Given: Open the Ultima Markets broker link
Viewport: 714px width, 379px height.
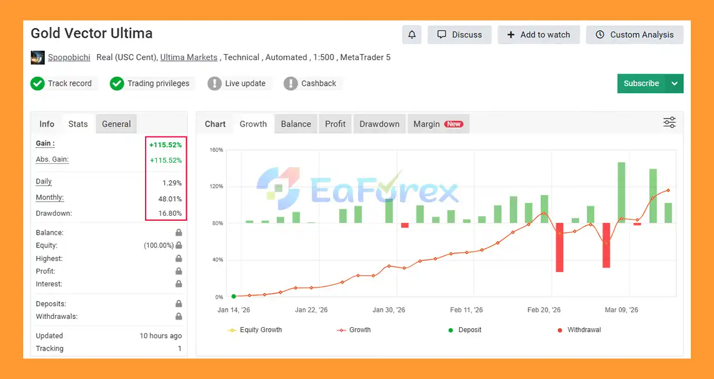Looking at the screenshot, I should 189,57.
